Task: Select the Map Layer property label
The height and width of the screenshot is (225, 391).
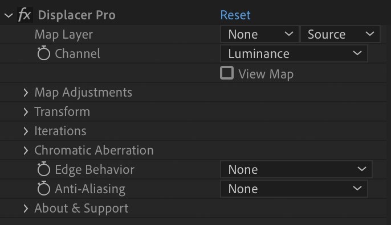Action: pyautogui.click(x=64, y=35)
